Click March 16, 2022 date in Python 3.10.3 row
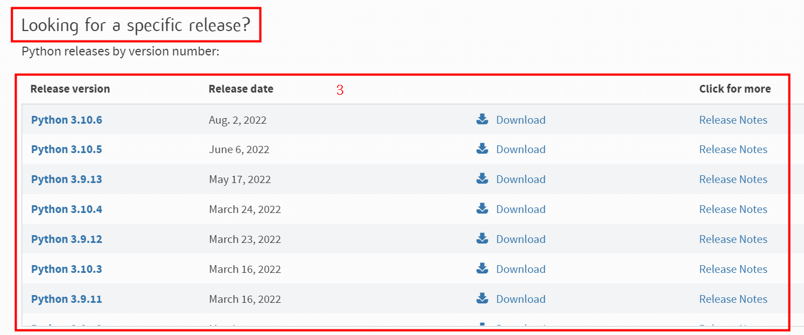The height and width of the screenshot is (335, 804). (x=245, y=270)
